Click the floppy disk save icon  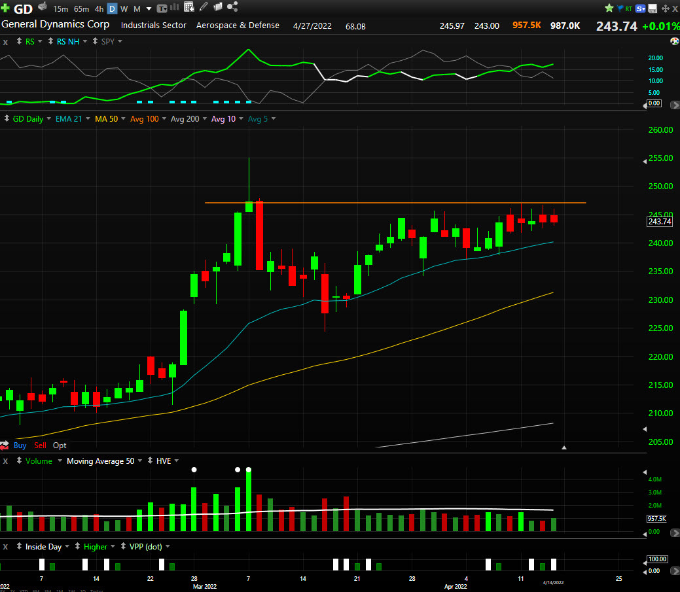tap(653, 9)
